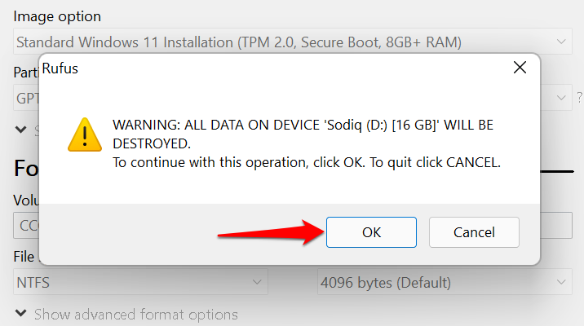Click the arrow on the cluster size dropdown
This screenshot has height=326, width=584.
pyautogui.click(x=561, y=284)
